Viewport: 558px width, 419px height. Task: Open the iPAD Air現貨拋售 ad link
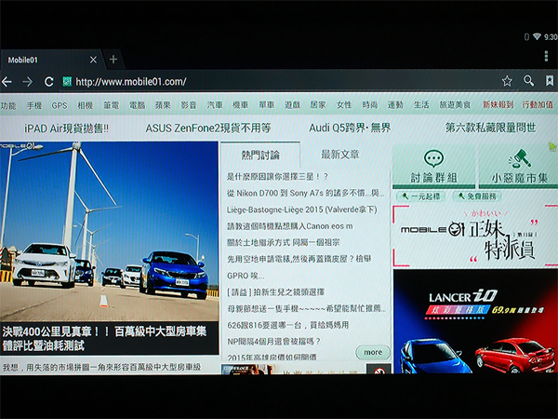[x=66, y=128]
